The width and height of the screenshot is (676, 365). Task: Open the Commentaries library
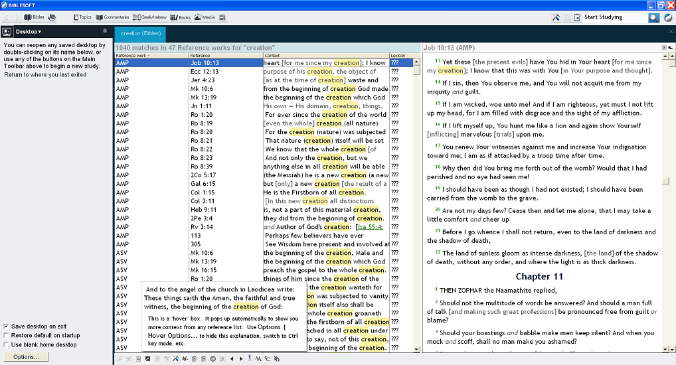pyautogui.click(x=112, y=17)
